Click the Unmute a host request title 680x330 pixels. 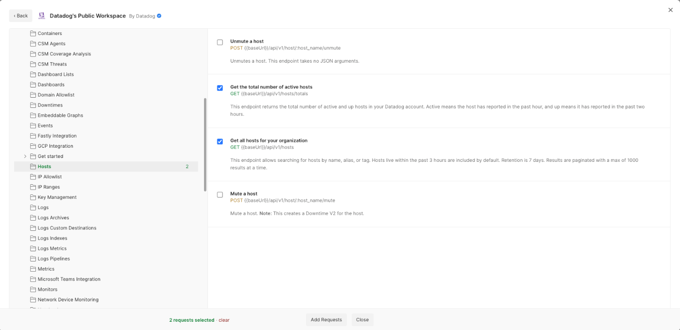pos(247,41)
